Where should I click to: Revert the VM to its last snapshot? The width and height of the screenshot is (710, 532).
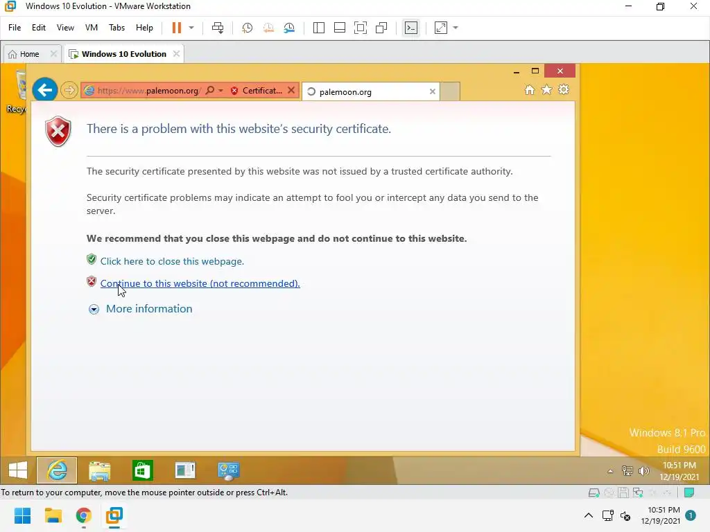[x=268, y=28]
